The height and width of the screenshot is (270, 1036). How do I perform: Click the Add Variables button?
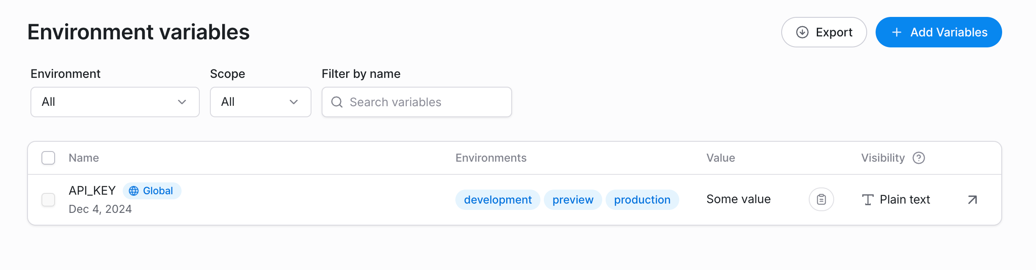point(938,32)
